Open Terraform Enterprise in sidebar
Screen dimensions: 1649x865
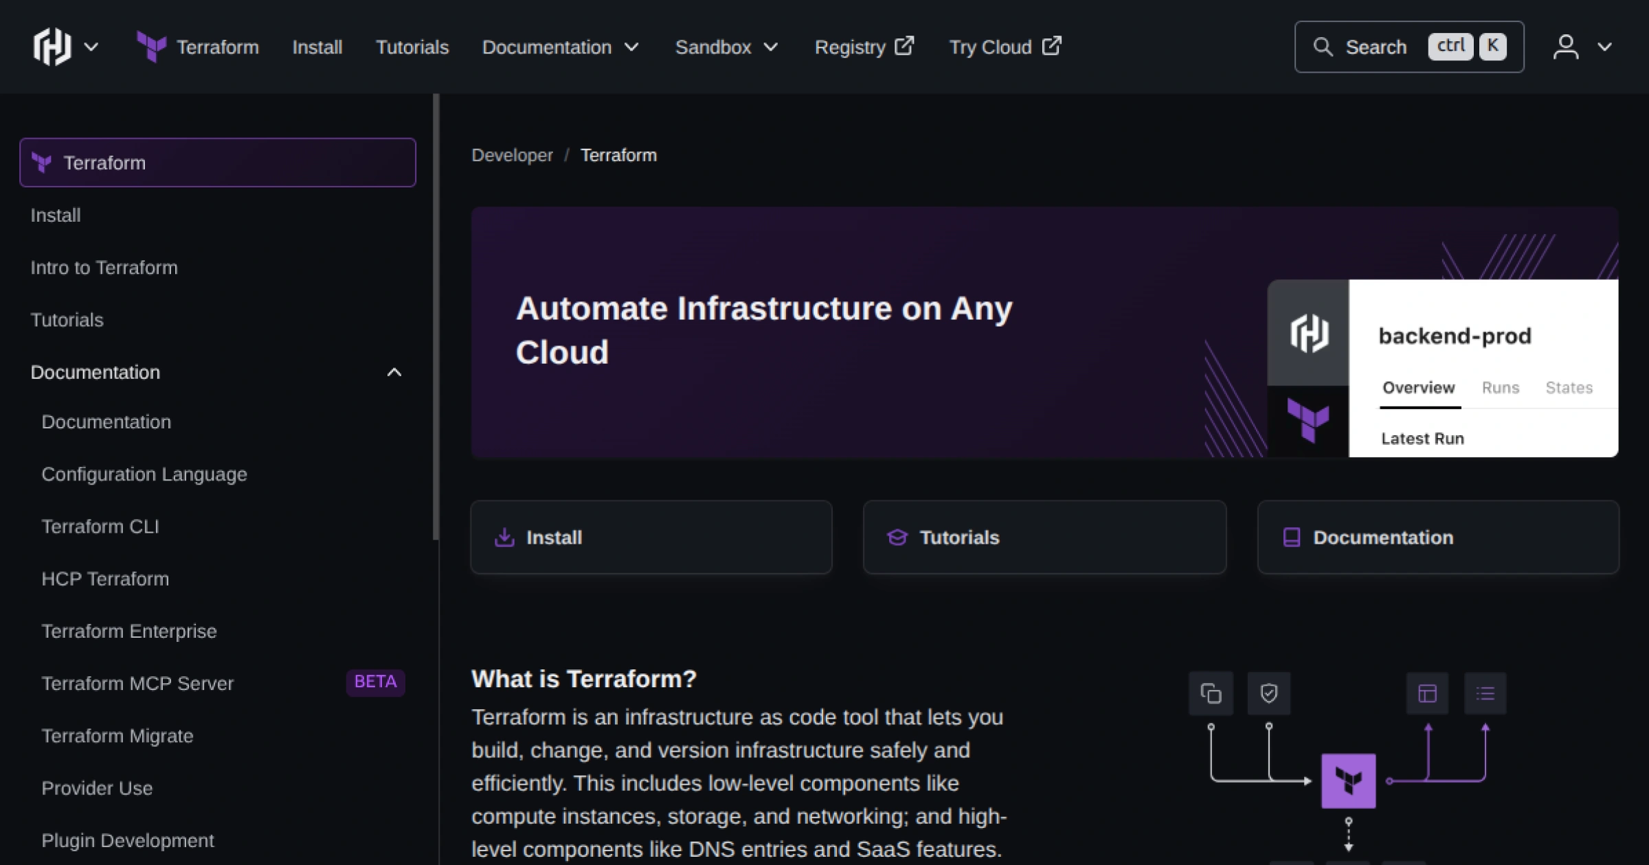(x=129, y=631)
